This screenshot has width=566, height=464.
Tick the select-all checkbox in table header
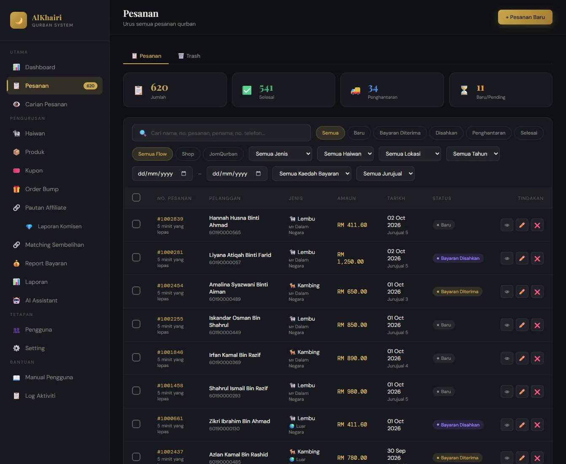[x=136, y=197]
